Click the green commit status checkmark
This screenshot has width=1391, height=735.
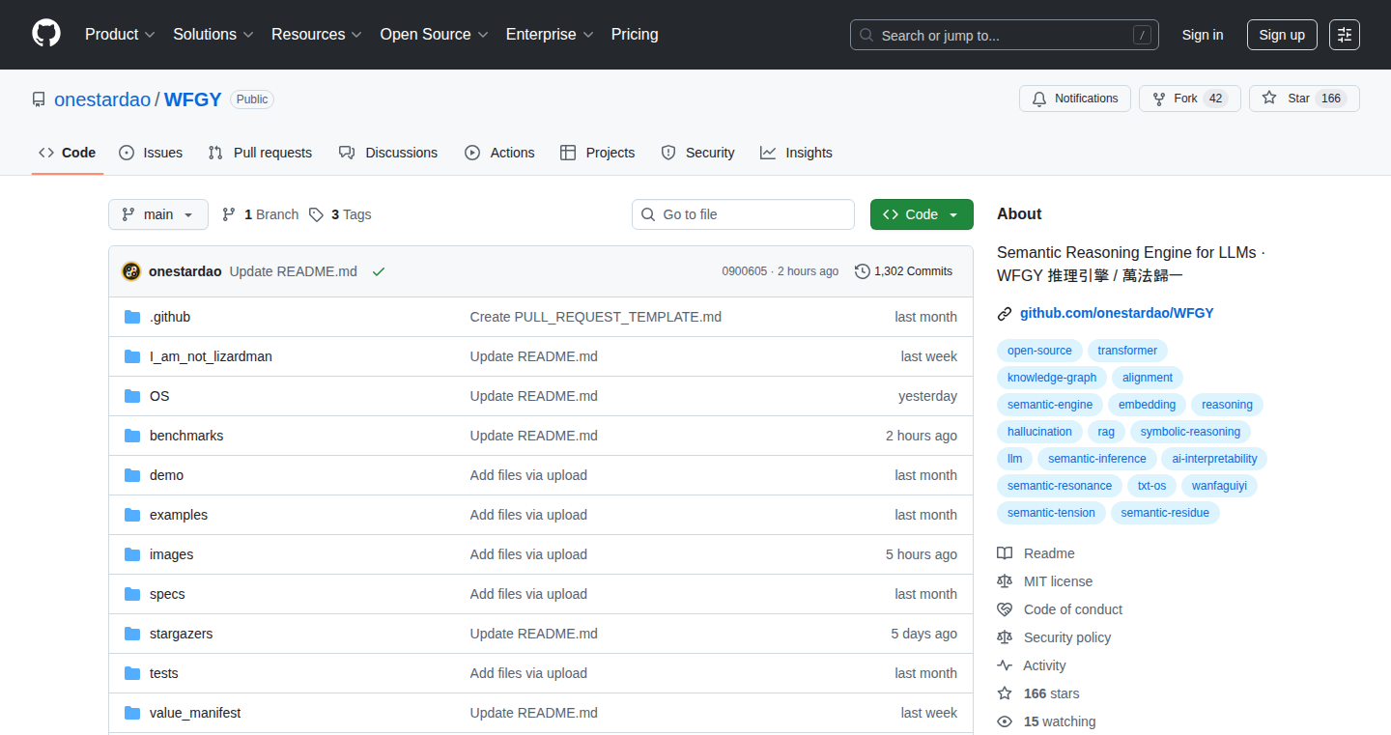(x=379, y=271)
